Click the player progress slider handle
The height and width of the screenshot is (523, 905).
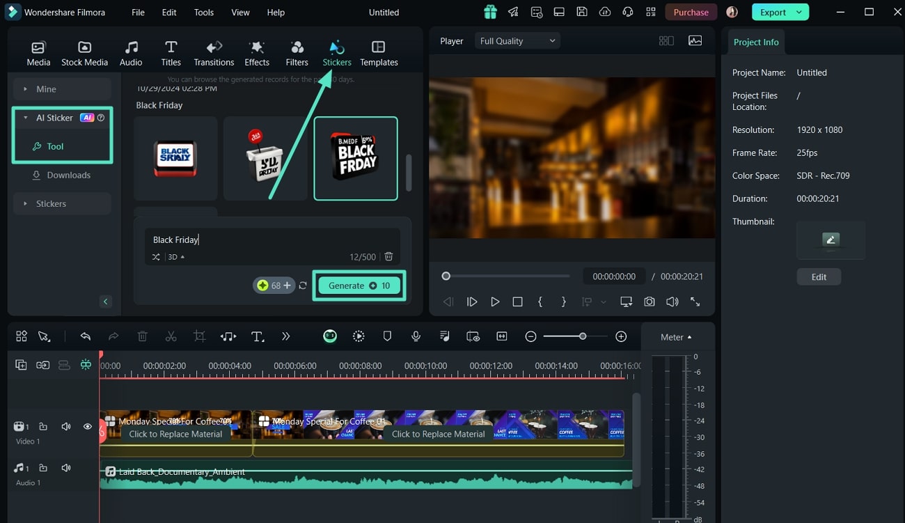click(446, 276)
